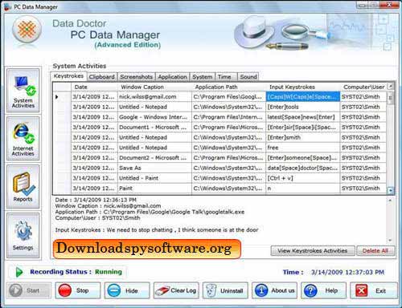
Task: Click the Delete All button
Action: click(375, 251)
